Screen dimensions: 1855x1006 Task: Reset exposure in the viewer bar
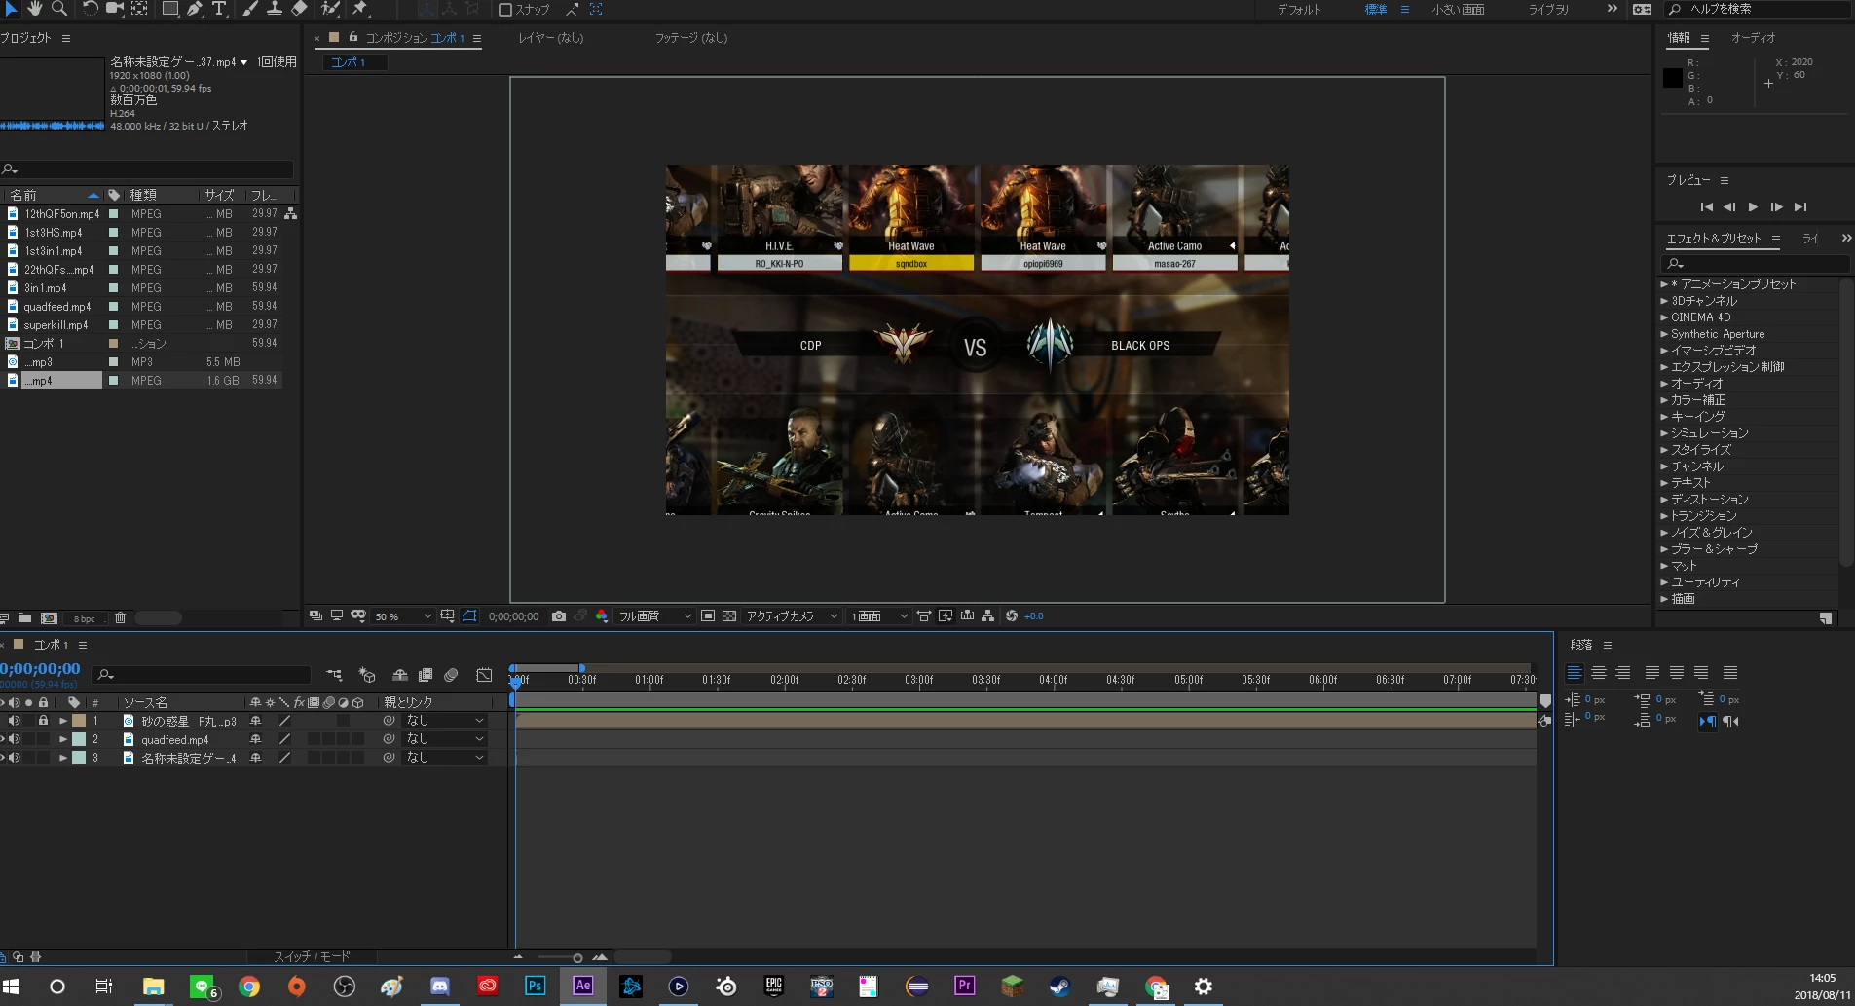coord(1012,615)
